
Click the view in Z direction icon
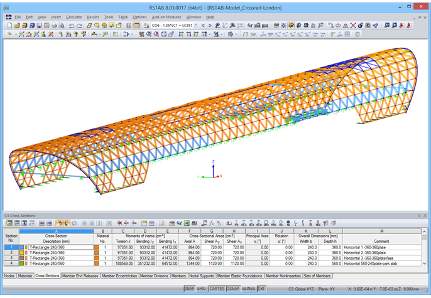[x=196, y=35]
